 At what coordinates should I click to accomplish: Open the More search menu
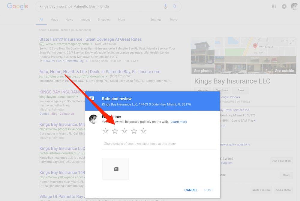121,20
